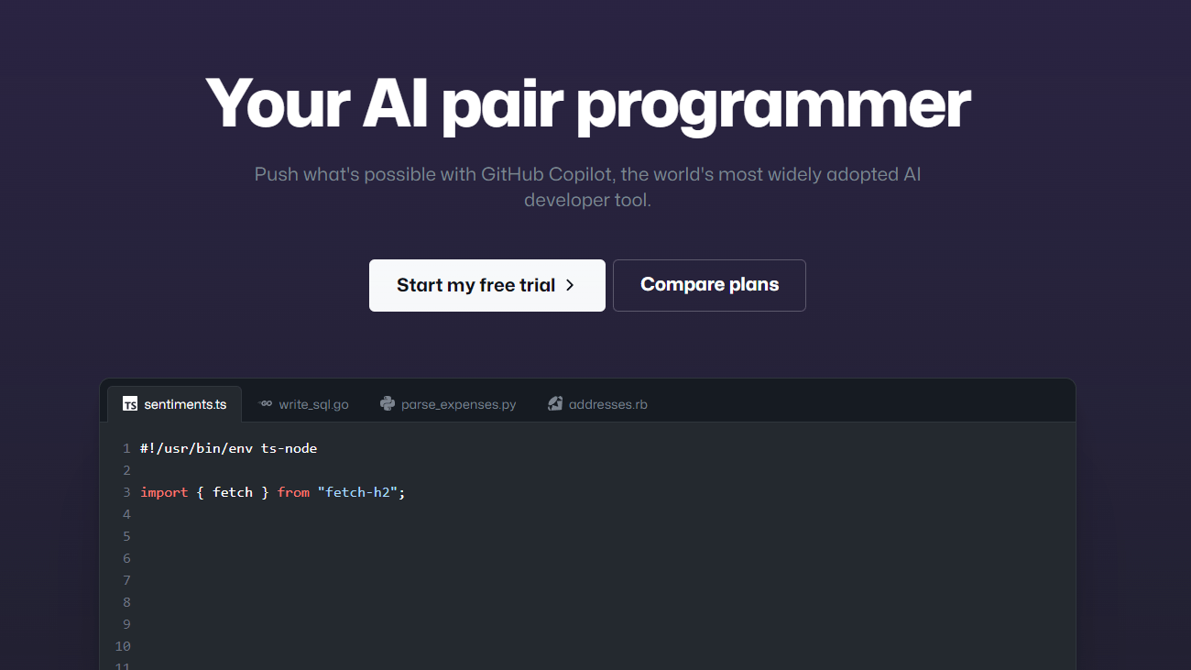Viewport: 1191px width, 670px height.
Task: Click line number 3 in the code gutter
Action: coord(126,492)
